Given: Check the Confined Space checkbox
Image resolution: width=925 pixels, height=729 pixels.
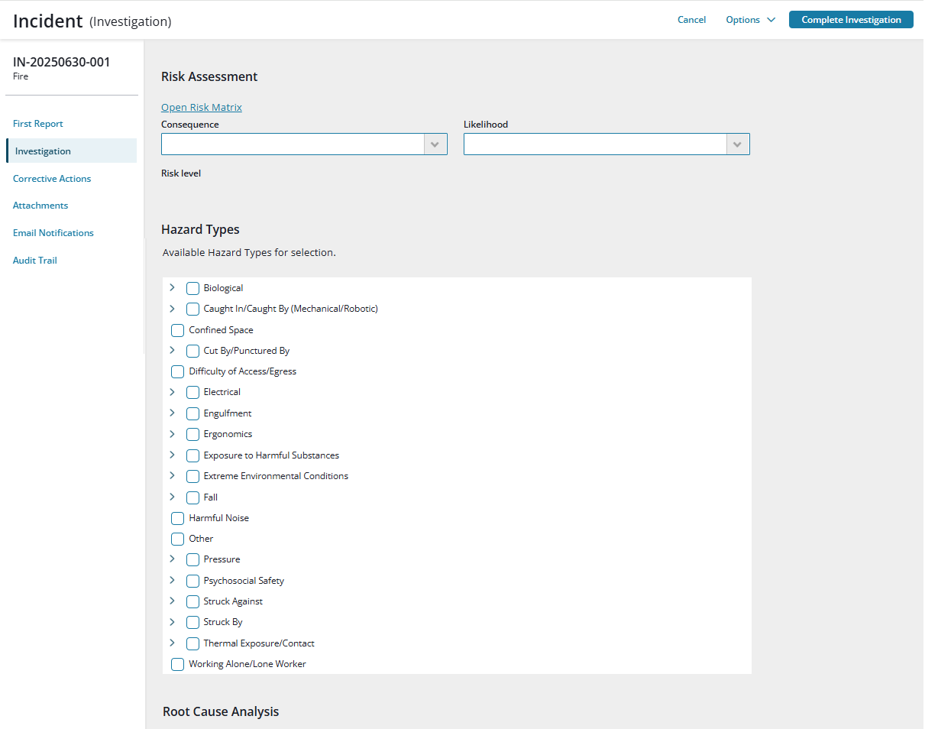Looking at the screenshot, I should [178, 330].
